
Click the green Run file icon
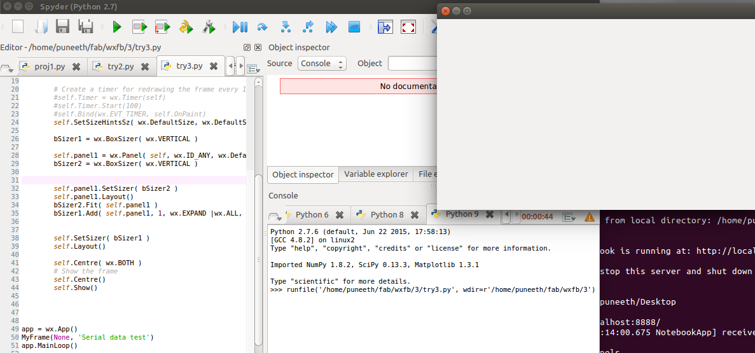[117, 27]
